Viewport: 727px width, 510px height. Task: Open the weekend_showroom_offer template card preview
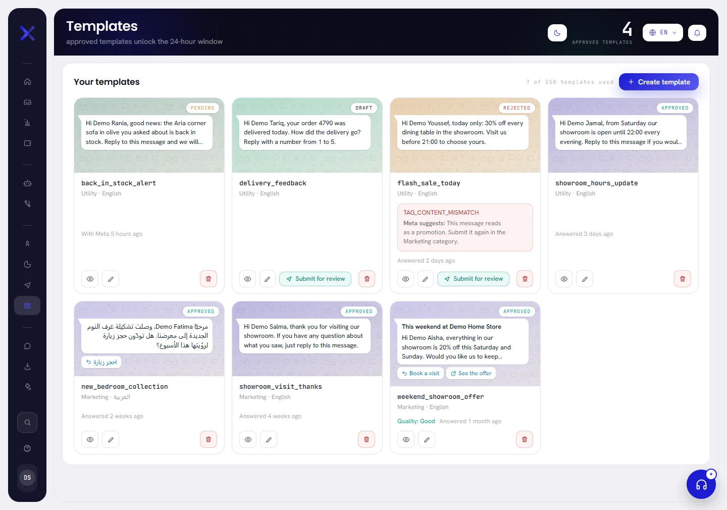point(406,439)
